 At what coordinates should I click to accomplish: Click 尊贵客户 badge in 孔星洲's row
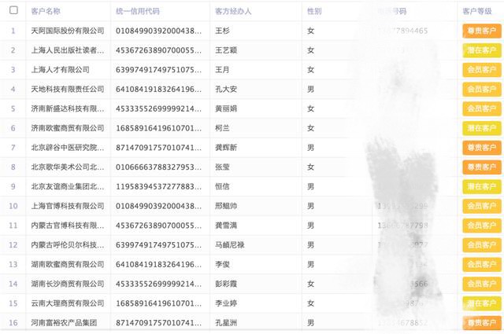click(x=481, y=323)
